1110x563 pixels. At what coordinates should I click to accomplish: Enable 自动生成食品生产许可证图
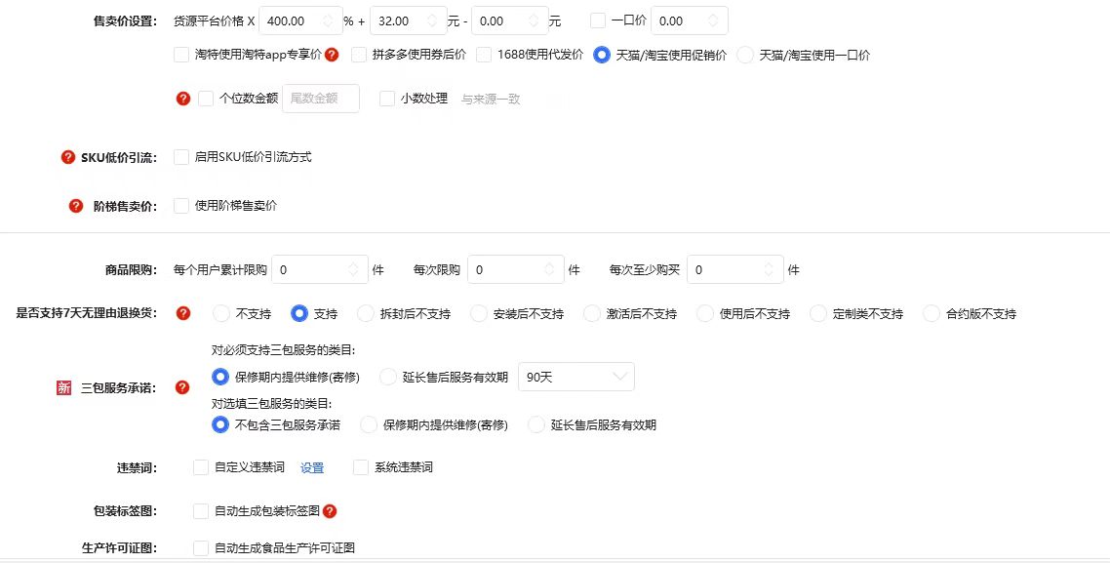[x=200, y=547]
